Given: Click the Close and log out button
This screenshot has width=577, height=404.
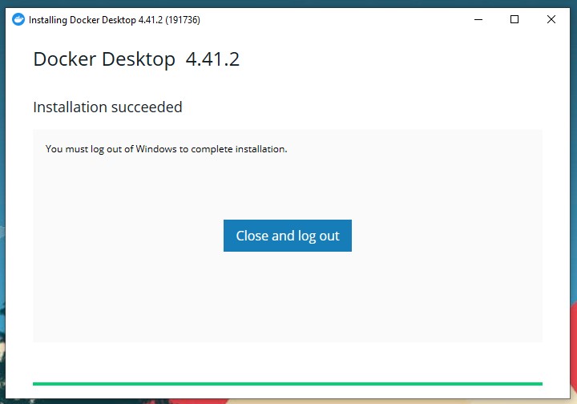Looking at the screenshot, I should click(x=288, y=236).
